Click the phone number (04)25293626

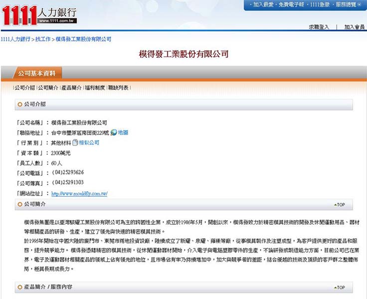point(68,172)
